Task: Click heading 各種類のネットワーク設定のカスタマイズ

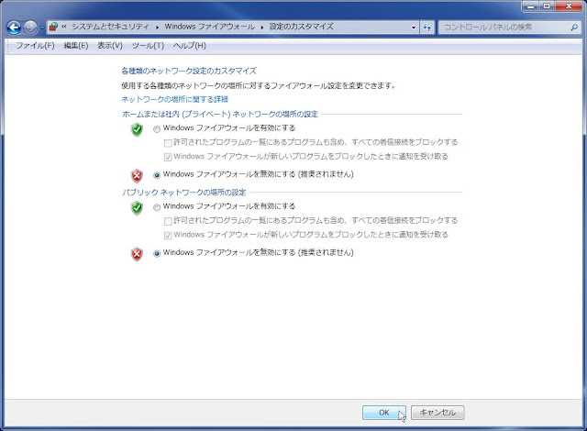Action: tap(189, 71)
